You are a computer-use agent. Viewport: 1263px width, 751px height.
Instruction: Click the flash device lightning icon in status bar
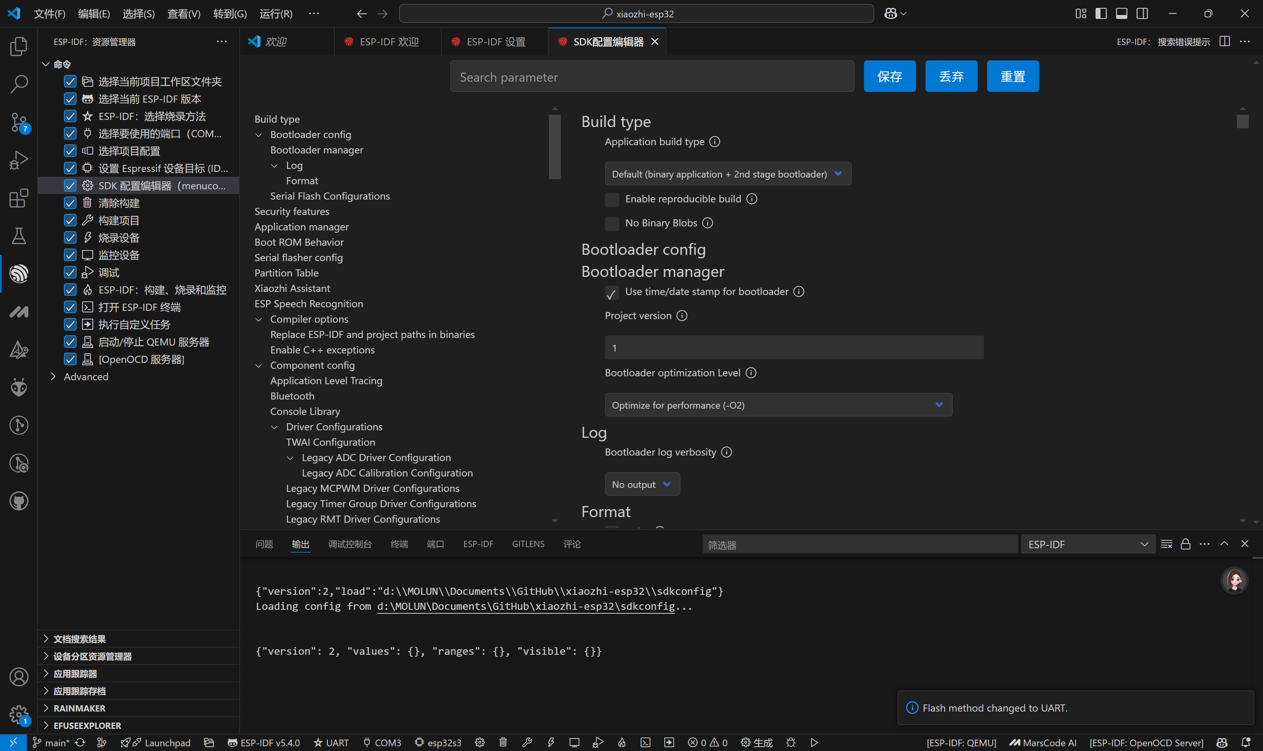[x=551, y=742]
